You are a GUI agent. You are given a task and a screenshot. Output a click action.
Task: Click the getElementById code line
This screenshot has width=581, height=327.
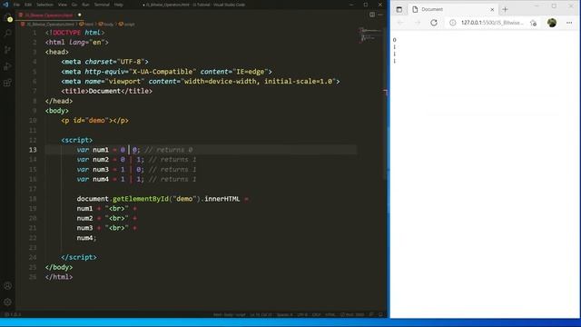coord(162,199)
